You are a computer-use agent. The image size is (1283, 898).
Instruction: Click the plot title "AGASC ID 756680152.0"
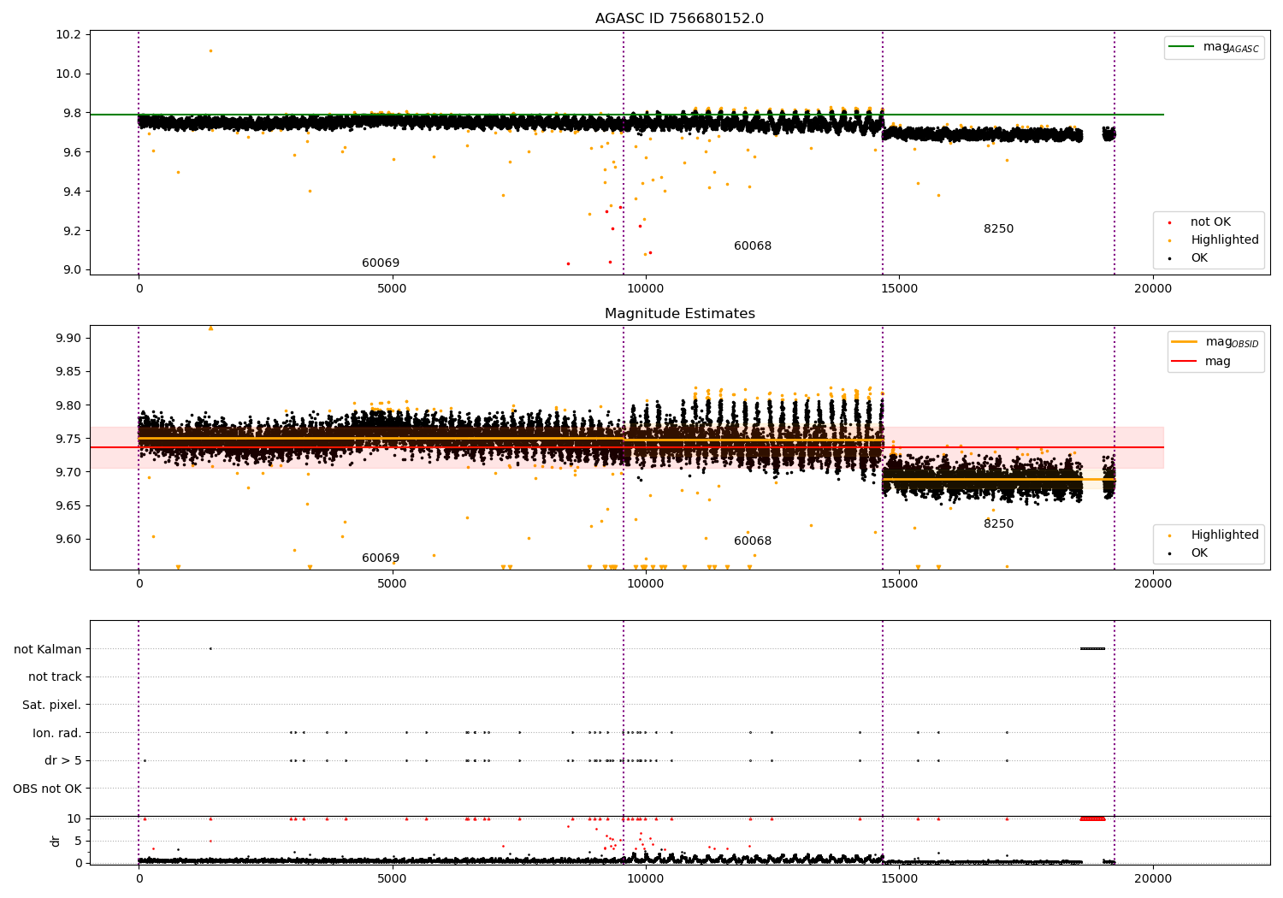pos(679,19)
